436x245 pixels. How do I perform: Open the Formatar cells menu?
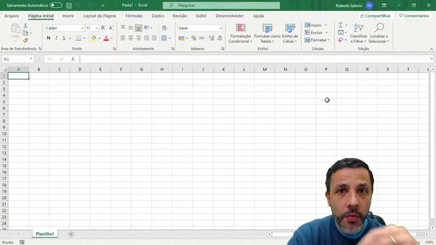click(x=317, y=40)
